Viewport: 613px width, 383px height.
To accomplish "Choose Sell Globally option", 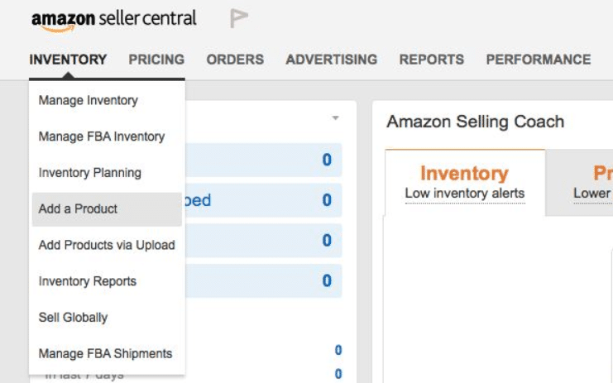I will tap(107, 318).
